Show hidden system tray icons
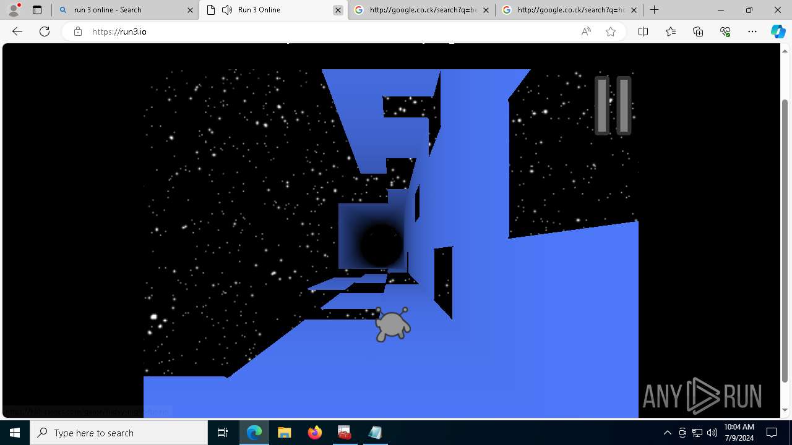Viewport: 792px width, 445px height. [x=667, y=433]
